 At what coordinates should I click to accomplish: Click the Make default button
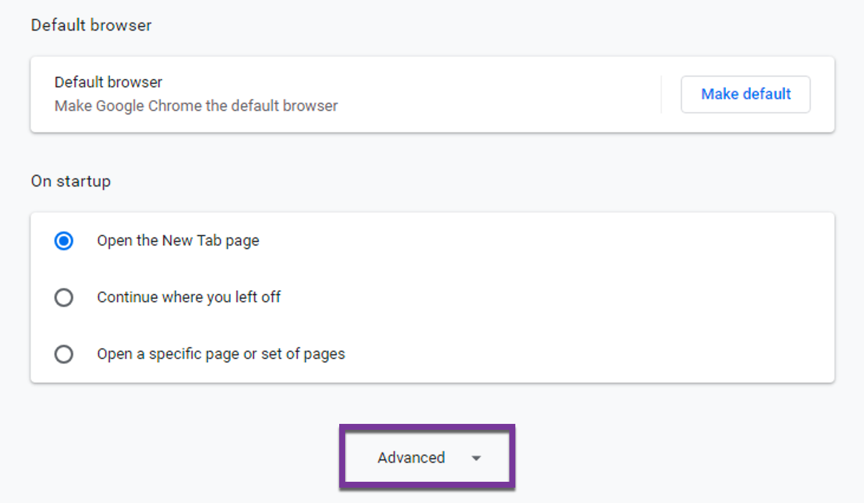point(745,94)
